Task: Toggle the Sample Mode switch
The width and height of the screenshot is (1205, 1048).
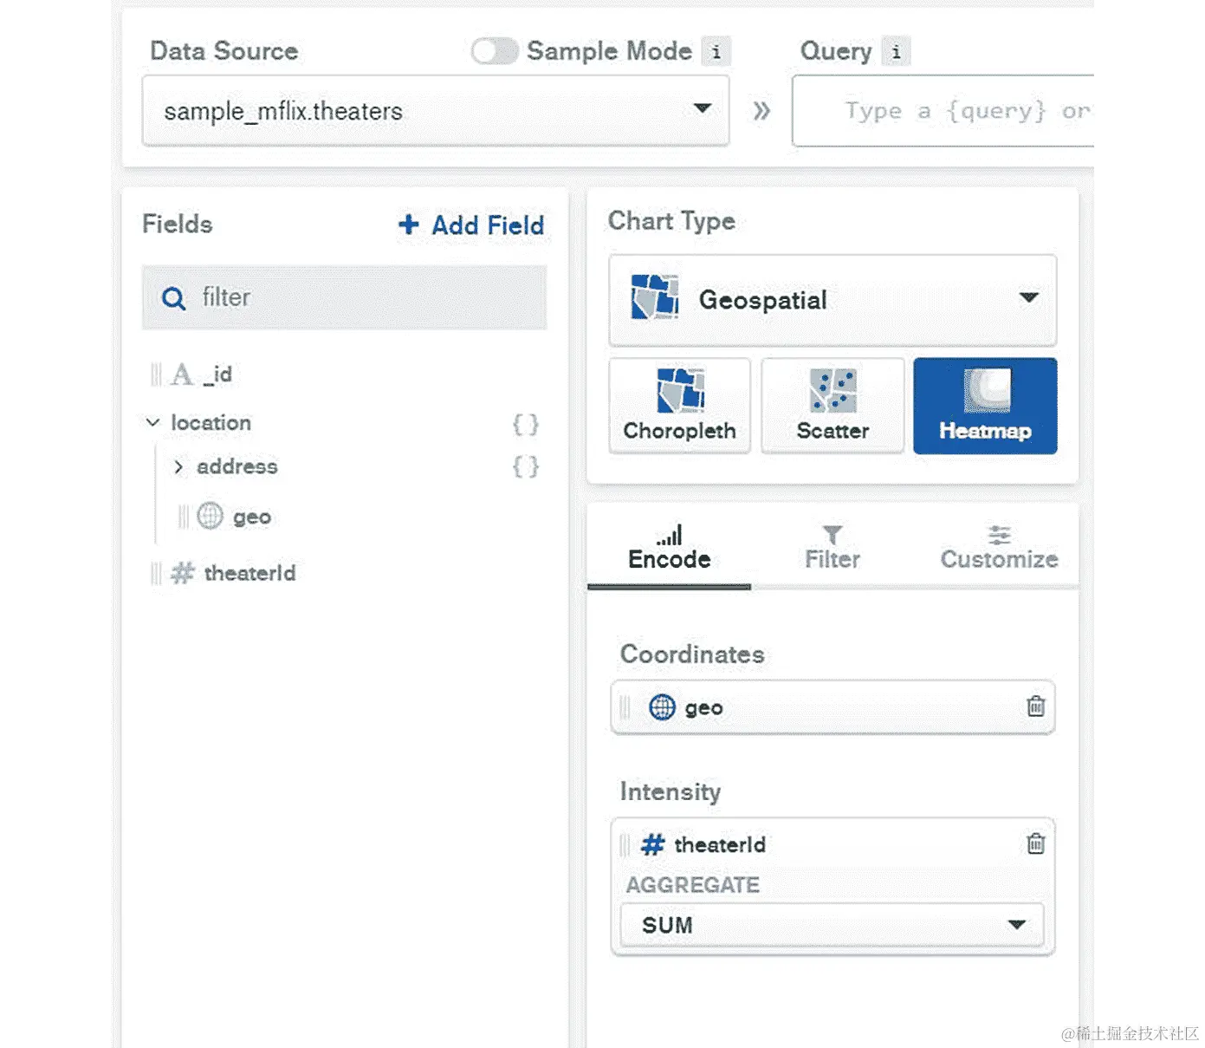Action: 495,51
